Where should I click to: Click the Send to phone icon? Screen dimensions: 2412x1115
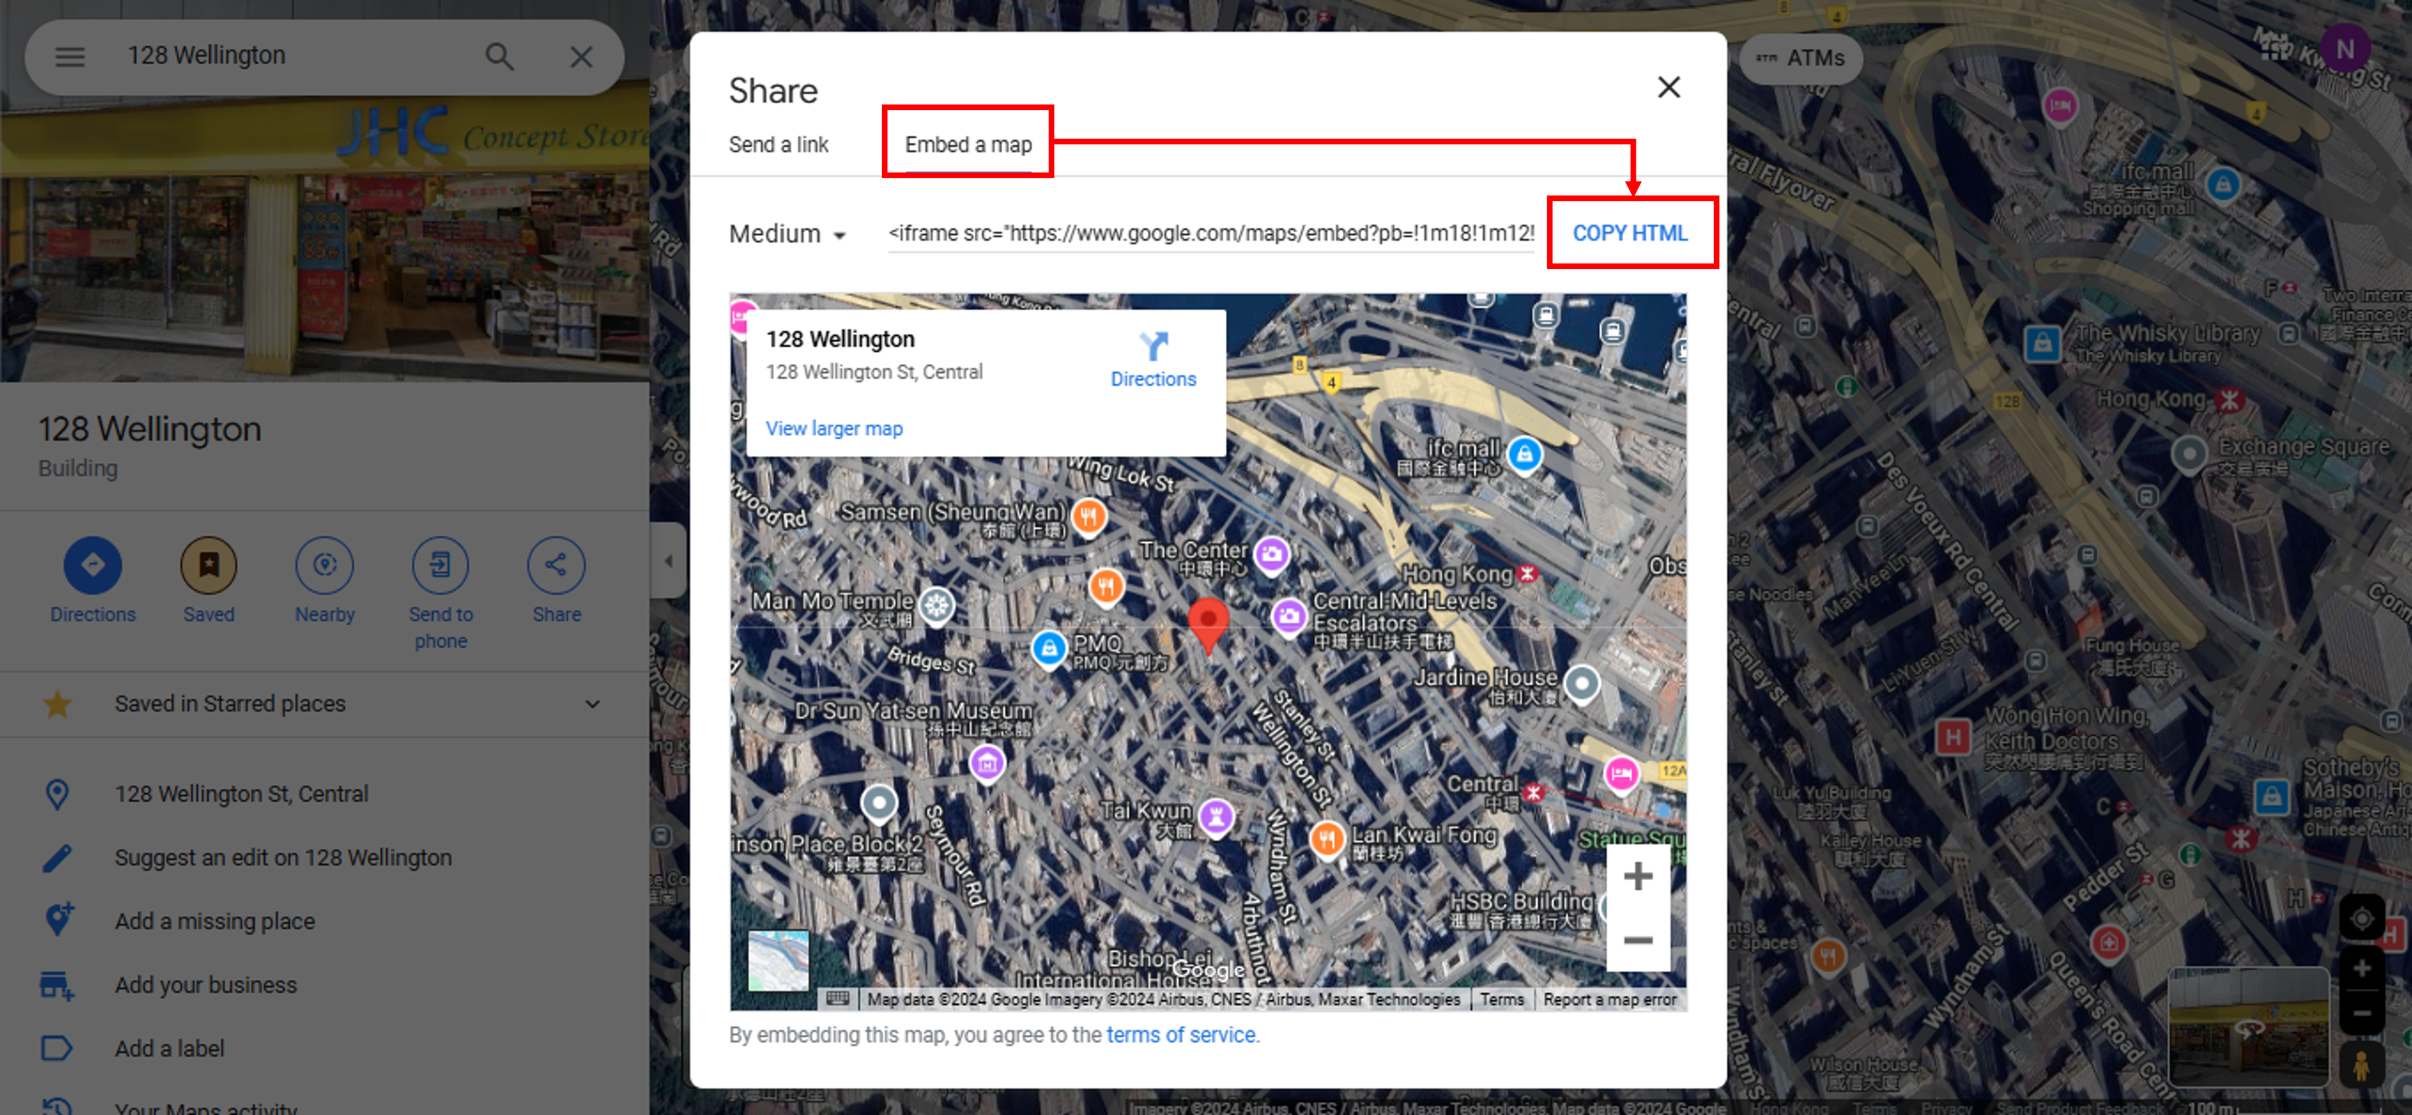(x=440, y=565)
